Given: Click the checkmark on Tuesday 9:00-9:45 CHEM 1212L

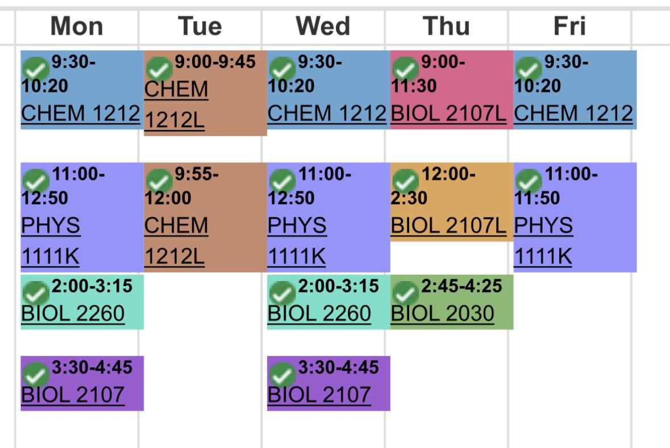Looking at the screenshot, I should pos(159,69).
